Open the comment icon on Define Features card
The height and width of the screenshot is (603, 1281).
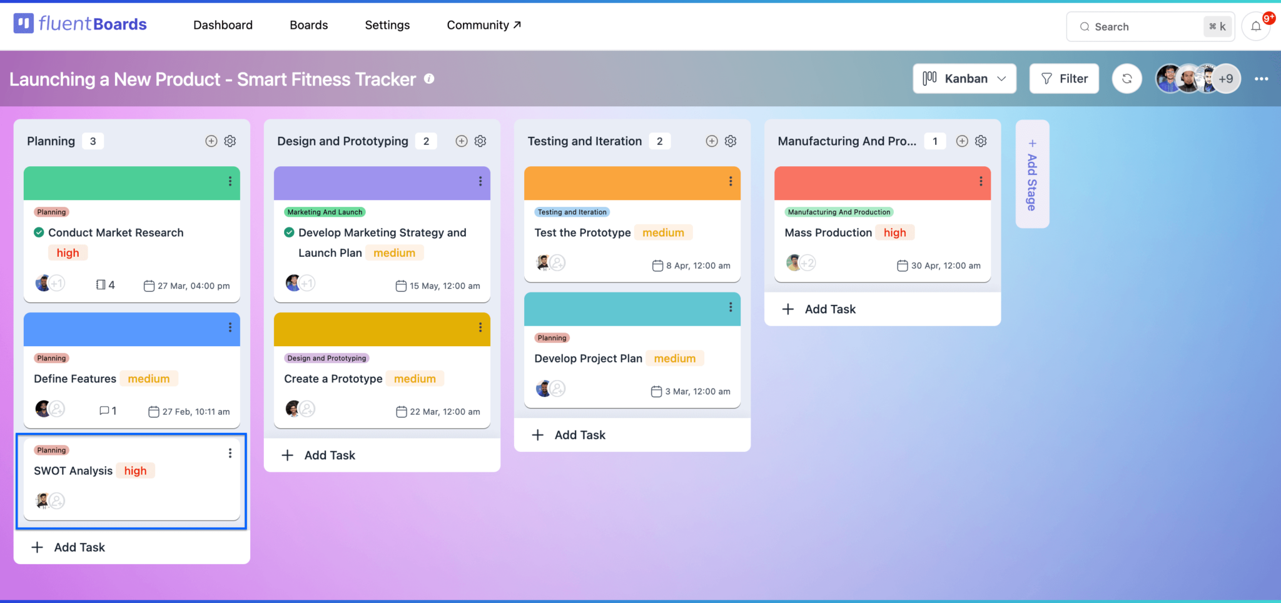105,411
